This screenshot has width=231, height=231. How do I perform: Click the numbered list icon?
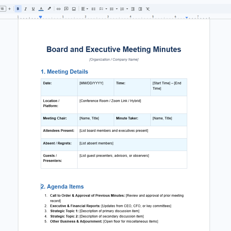click(x=122, y=9)
